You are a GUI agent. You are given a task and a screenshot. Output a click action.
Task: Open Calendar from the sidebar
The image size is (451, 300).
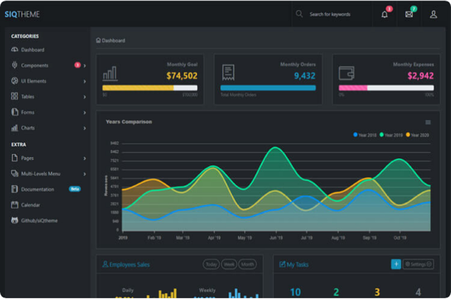coord(30,205)
